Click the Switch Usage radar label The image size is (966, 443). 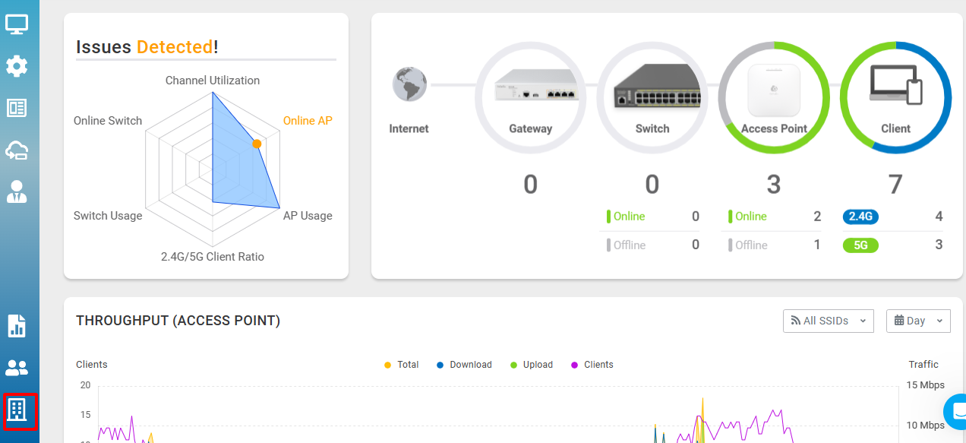(x=108, y=215)
